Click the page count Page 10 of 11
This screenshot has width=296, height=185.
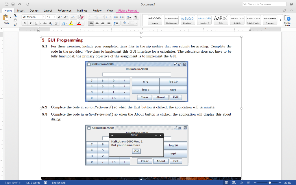(13, 183)
